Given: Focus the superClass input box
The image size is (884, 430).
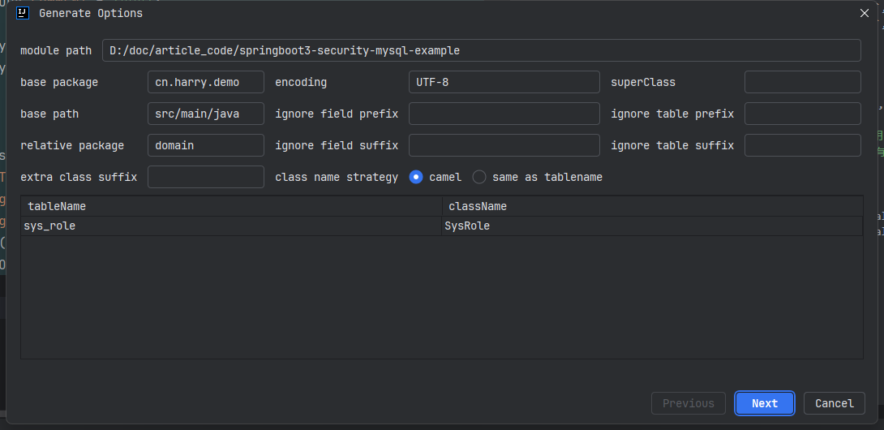Looking at the screenshot, I should [x=802, y=82].
